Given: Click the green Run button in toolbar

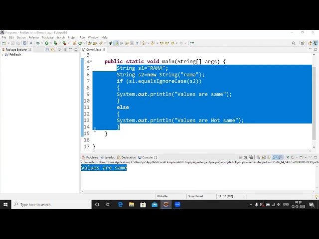Looking at the screenshot, I should click(46, 43).
